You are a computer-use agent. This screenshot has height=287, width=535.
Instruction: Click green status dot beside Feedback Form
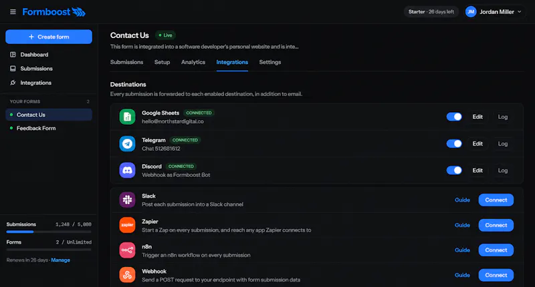pos(11,128)
